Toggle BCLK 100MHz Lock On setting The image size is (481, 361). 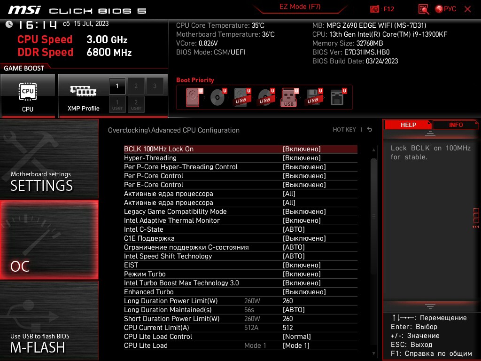click(240, 149)
